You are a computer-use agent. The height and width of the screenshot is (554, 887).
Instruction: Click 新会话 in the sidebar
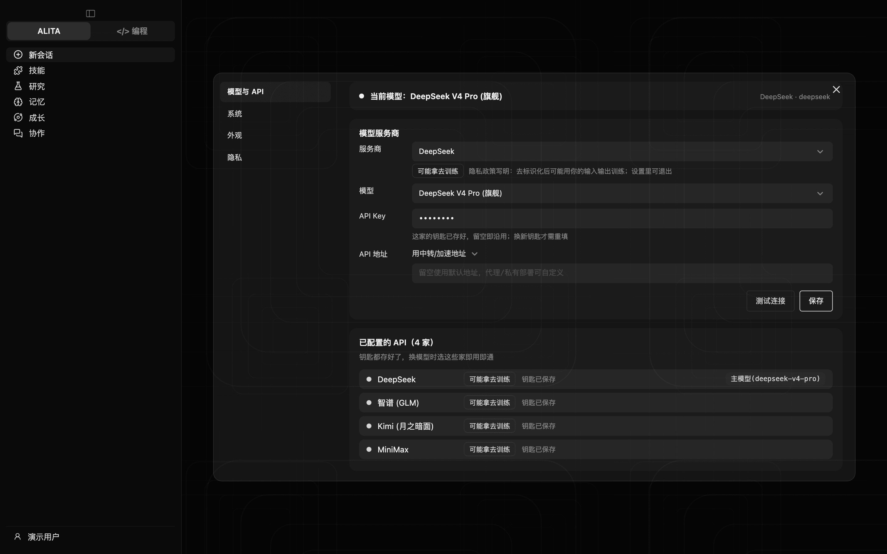[91, 54]
